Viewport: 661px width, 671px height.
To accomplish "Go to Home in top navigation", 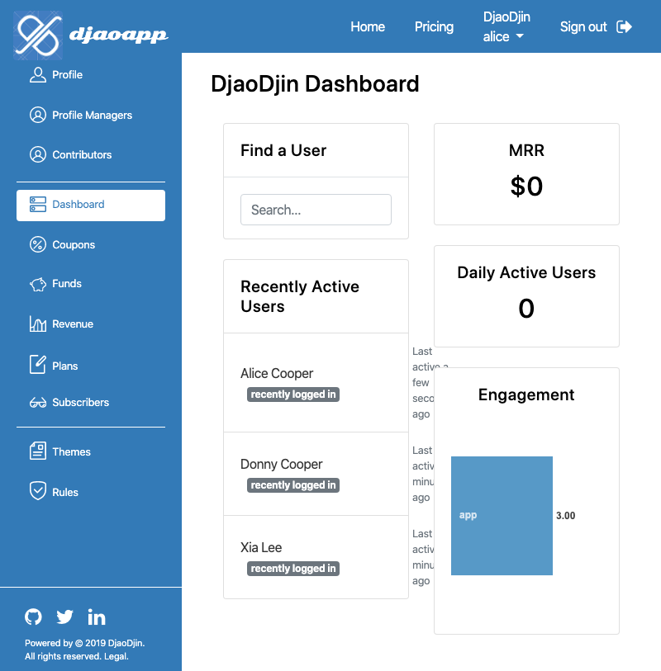I will [x=368, y=26].
